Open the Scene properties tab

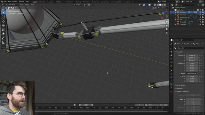point(171,59)
